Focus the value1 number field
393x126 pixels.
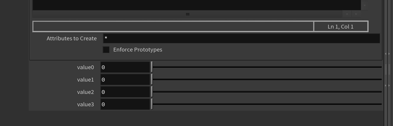(x=125, y=80)
